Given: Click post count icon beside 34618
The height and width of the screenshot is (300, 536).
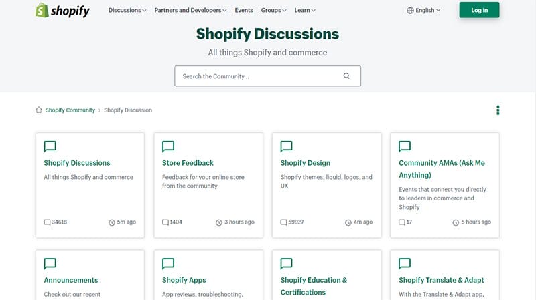Looking at the screenshot, I should [47, 222].
